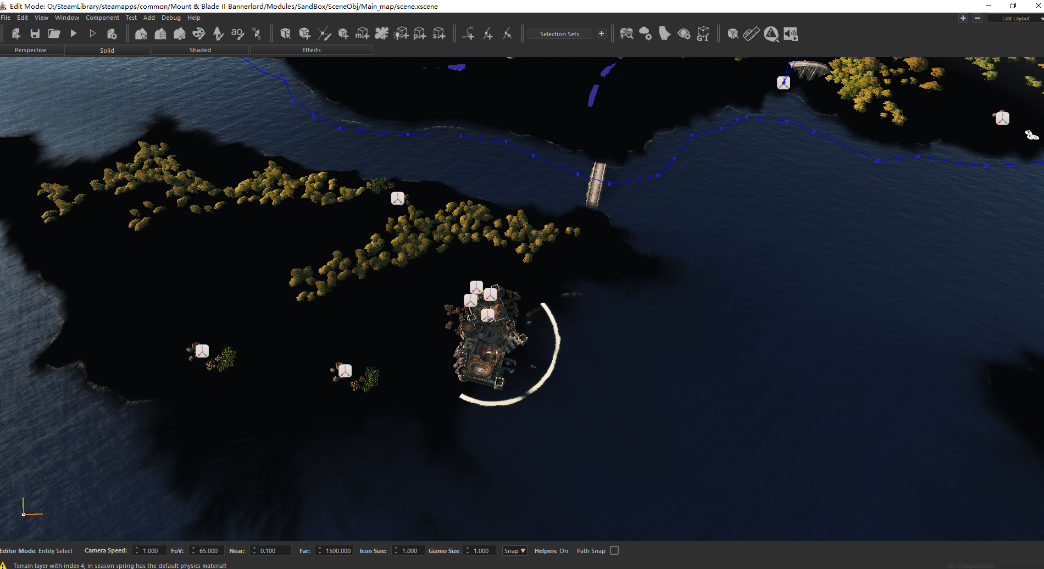This screenshot has height=569, width=1044.
Task: Open the Test menu
Action: click(131, 18)
